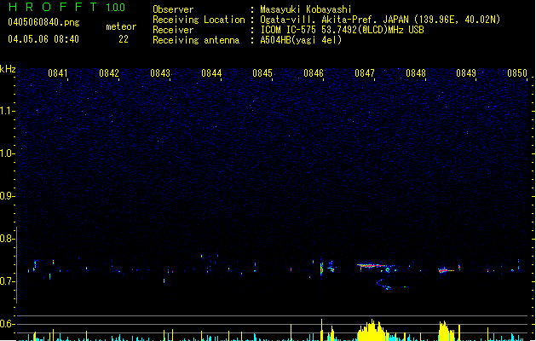
Task: Click the A504HB(yagi 4el) antenna text
Action: click(x=301, y=40)
